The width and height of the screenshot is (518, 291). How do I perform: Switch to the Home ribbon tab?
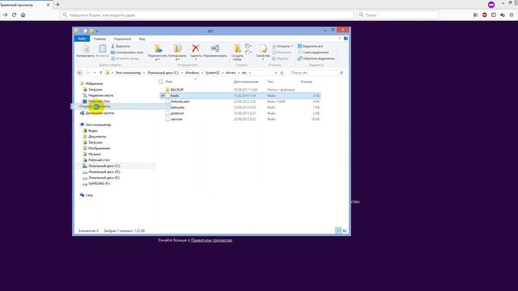[x=100, y=39]
